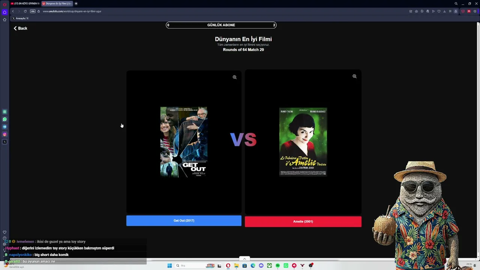Take a snapshot with the camera icon
Image resolution: width=480 pixels, height=270 pixels.
(416, 11)
